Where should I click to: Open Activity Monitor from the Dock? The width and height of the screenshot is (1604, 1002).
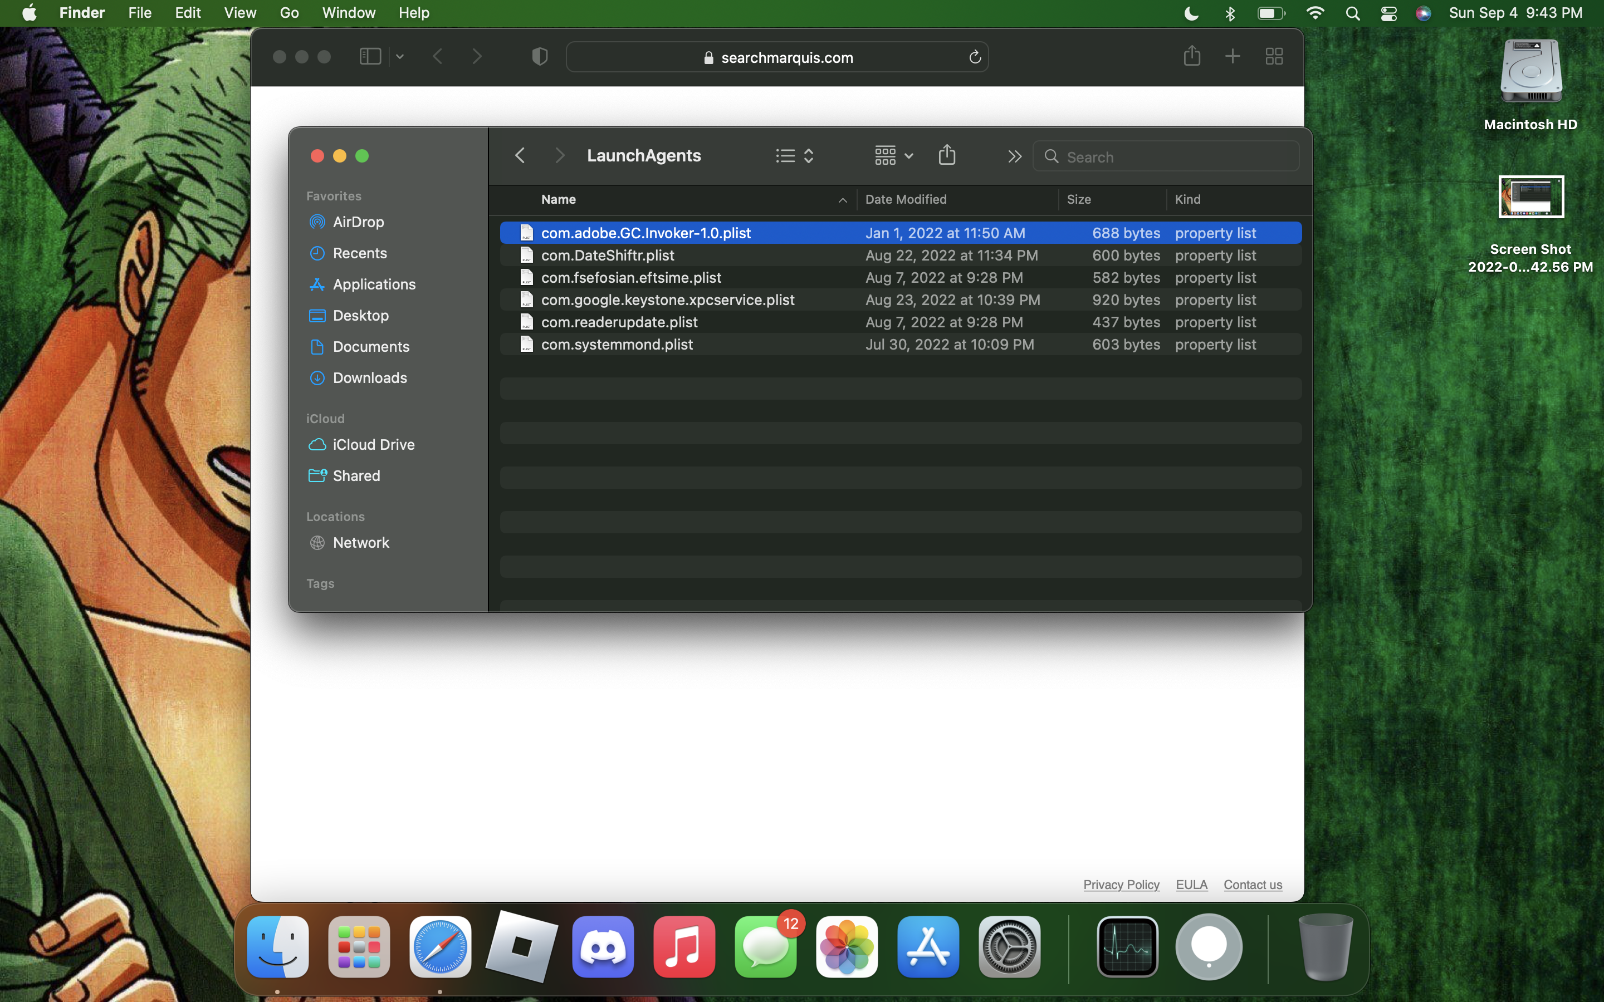point(1127,946)
